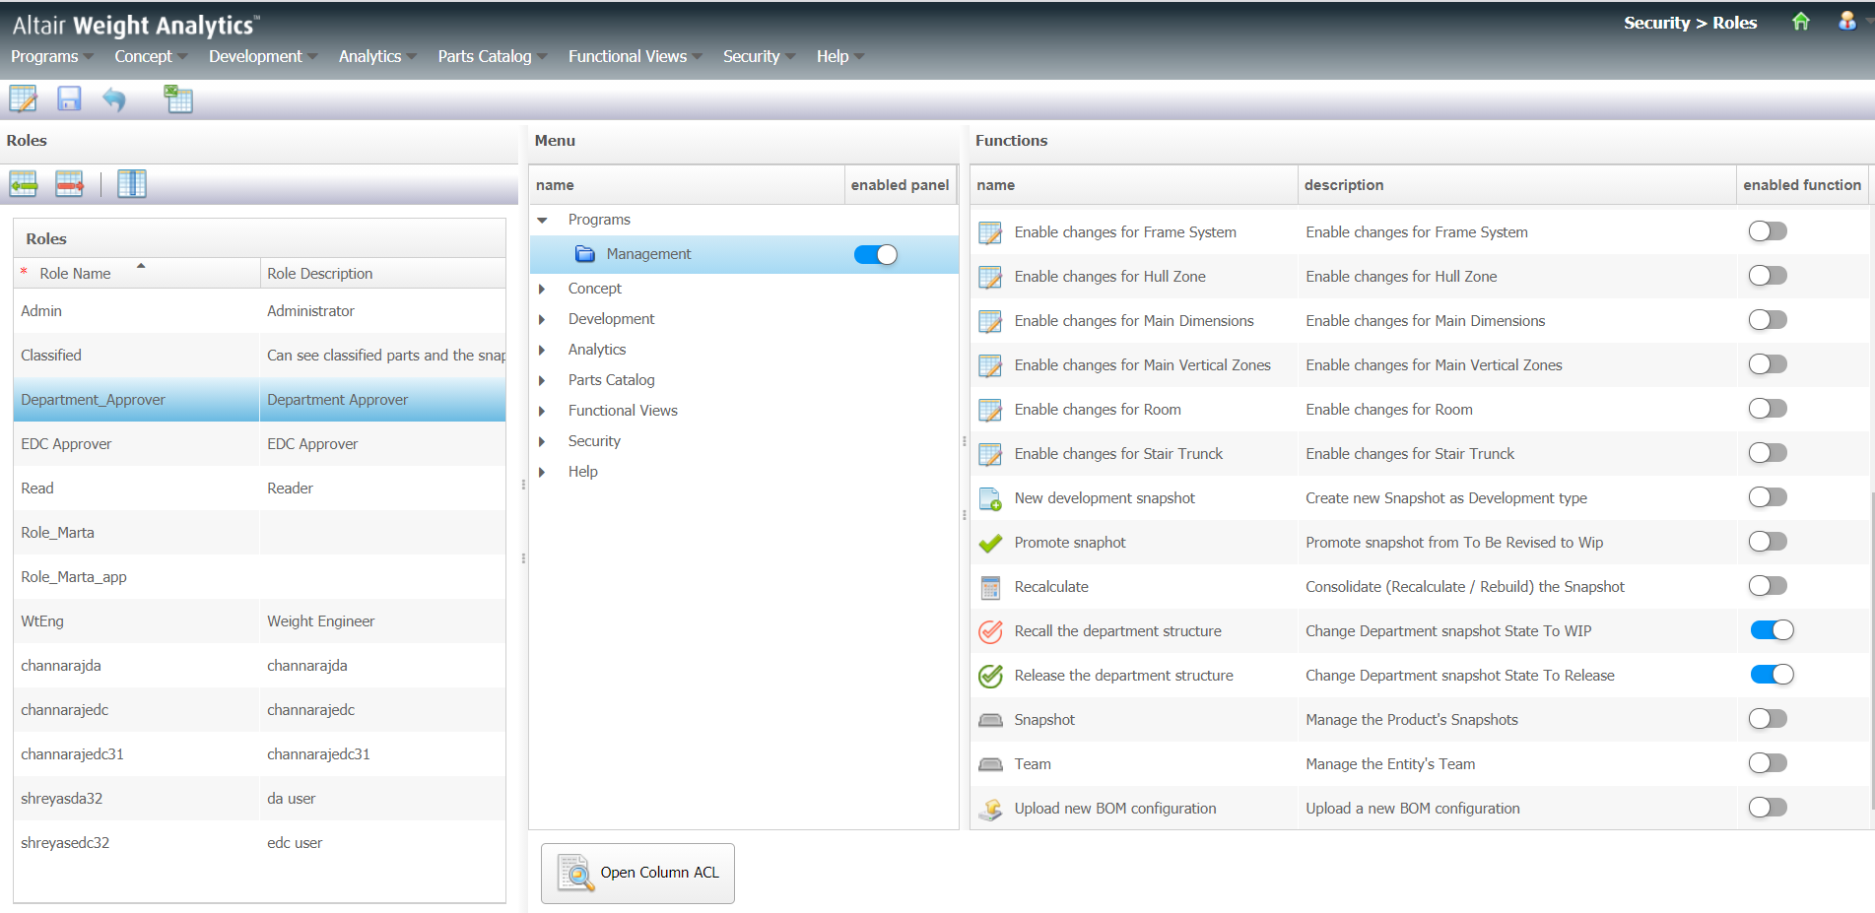1875x913 pixels.
Task: Open the Parts Catalog top menu
Action: tap(485, 56)
